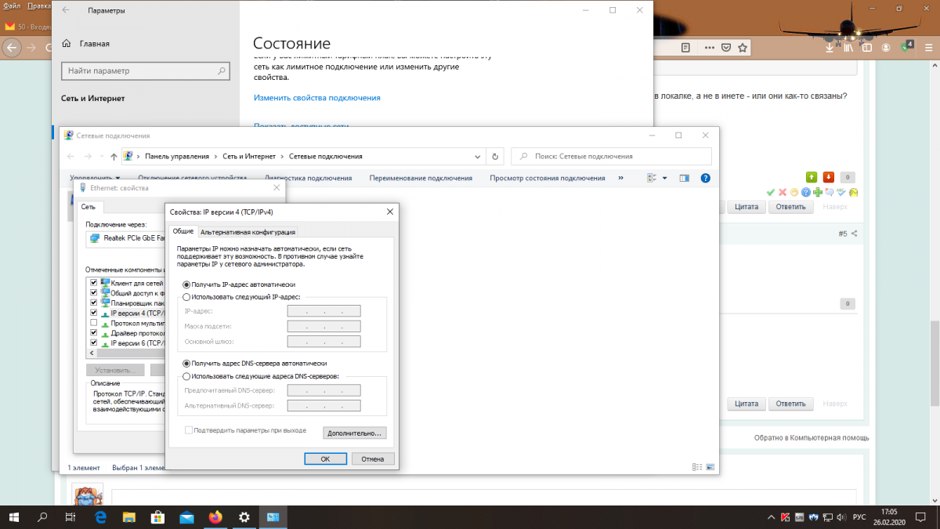The width and height of the screenshot is (940, 529).
Task: Open Microsoft Store from the taskbar
Action: coord(157,517)
